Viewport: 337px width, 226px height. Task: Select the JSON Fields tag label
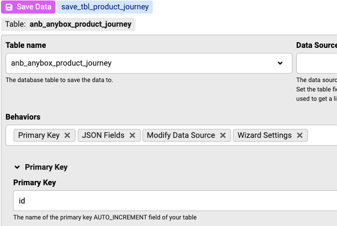[x=103, y=135]
